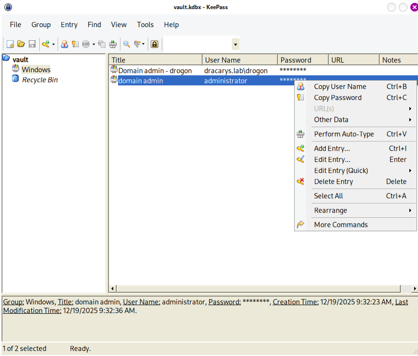418x356 pixels.
Task: Click the Open URL globe toolbar icon
Action: (x=86, y=44)
